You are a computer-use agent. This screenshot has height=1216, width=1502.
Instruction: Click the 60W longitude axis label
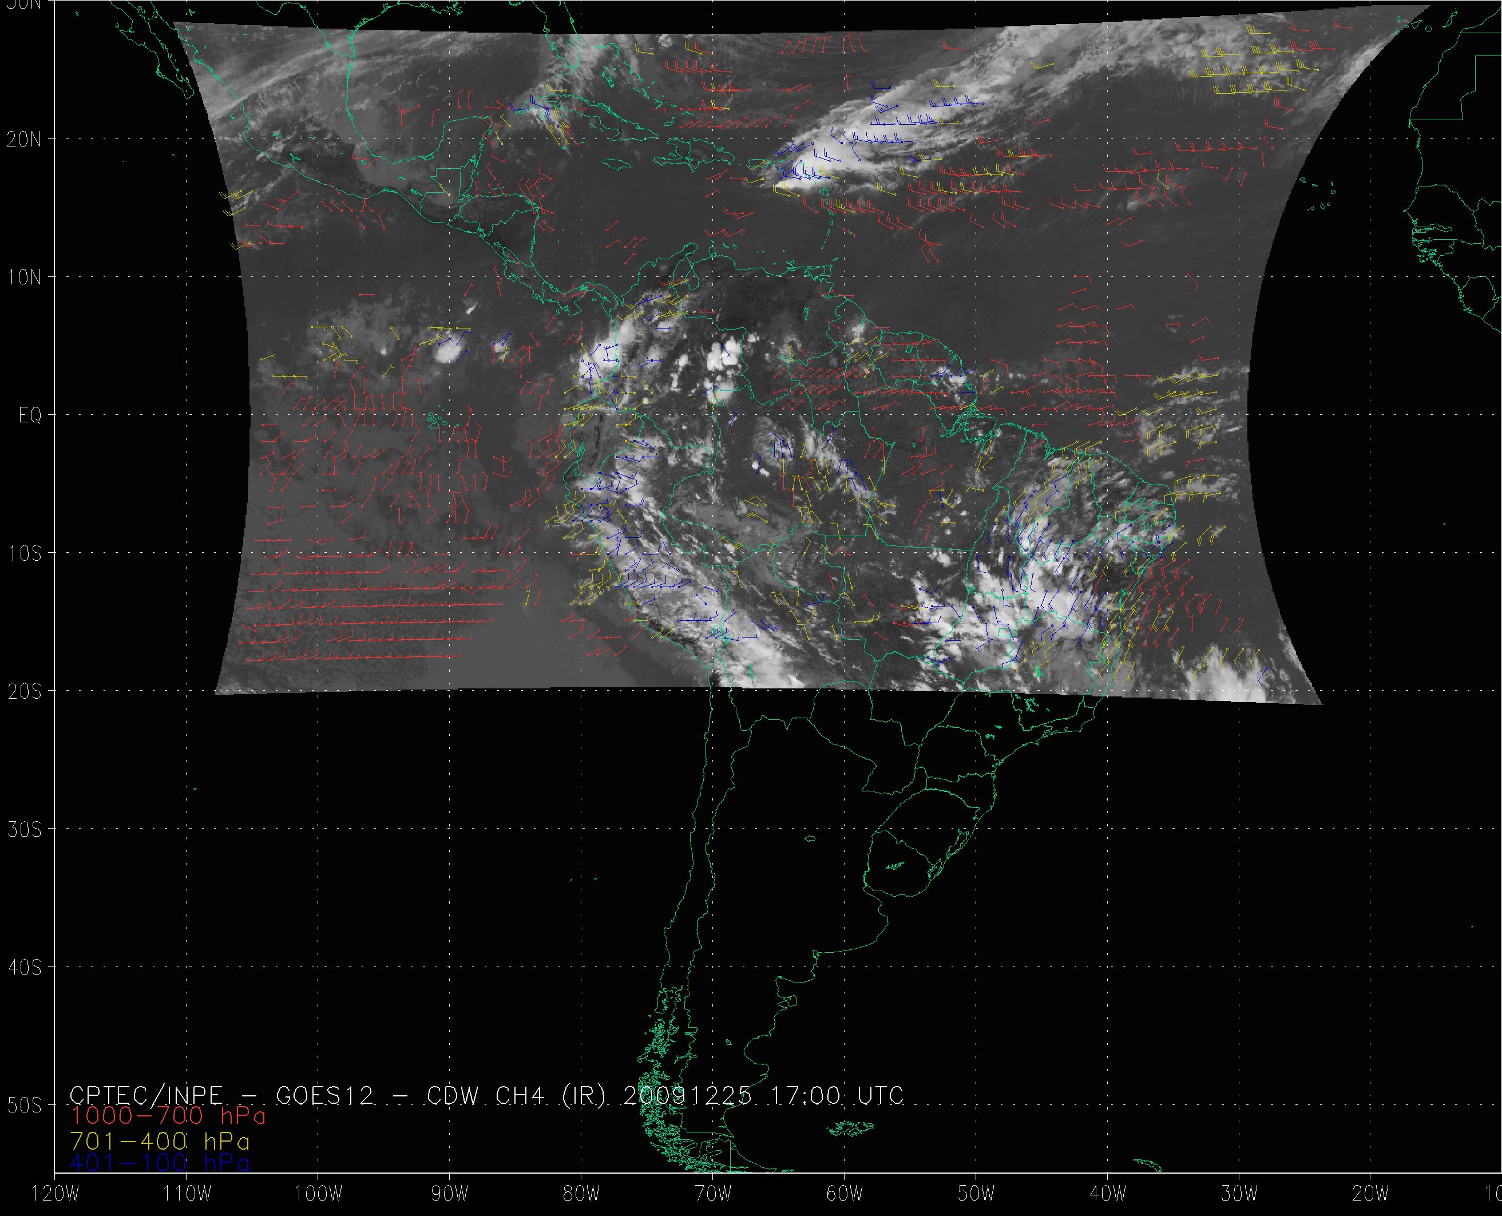pyautogui.click(x=845, y=1194)
